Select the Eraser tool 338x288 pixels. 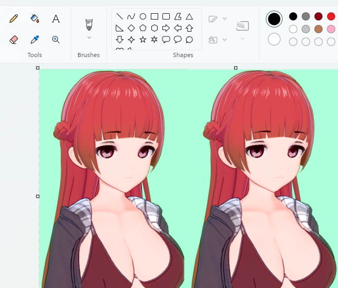click(x=14, y=40)
